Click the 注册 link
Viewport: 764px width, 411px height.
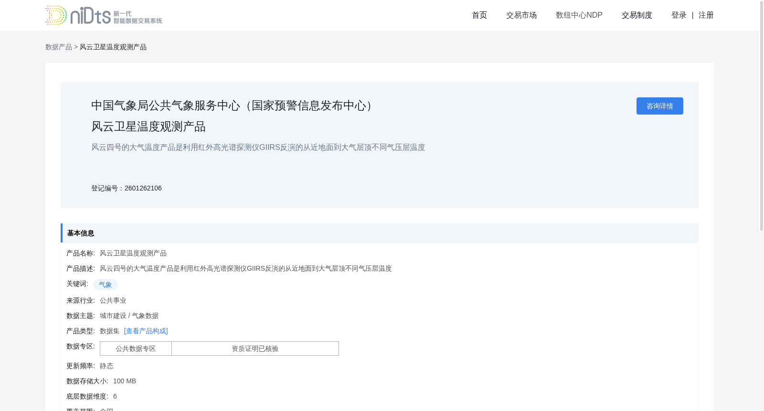click(706, 15)
